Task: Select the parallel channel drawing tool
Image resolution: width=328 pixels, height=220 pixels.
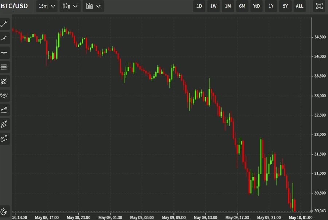Action: tap(4, 67)
